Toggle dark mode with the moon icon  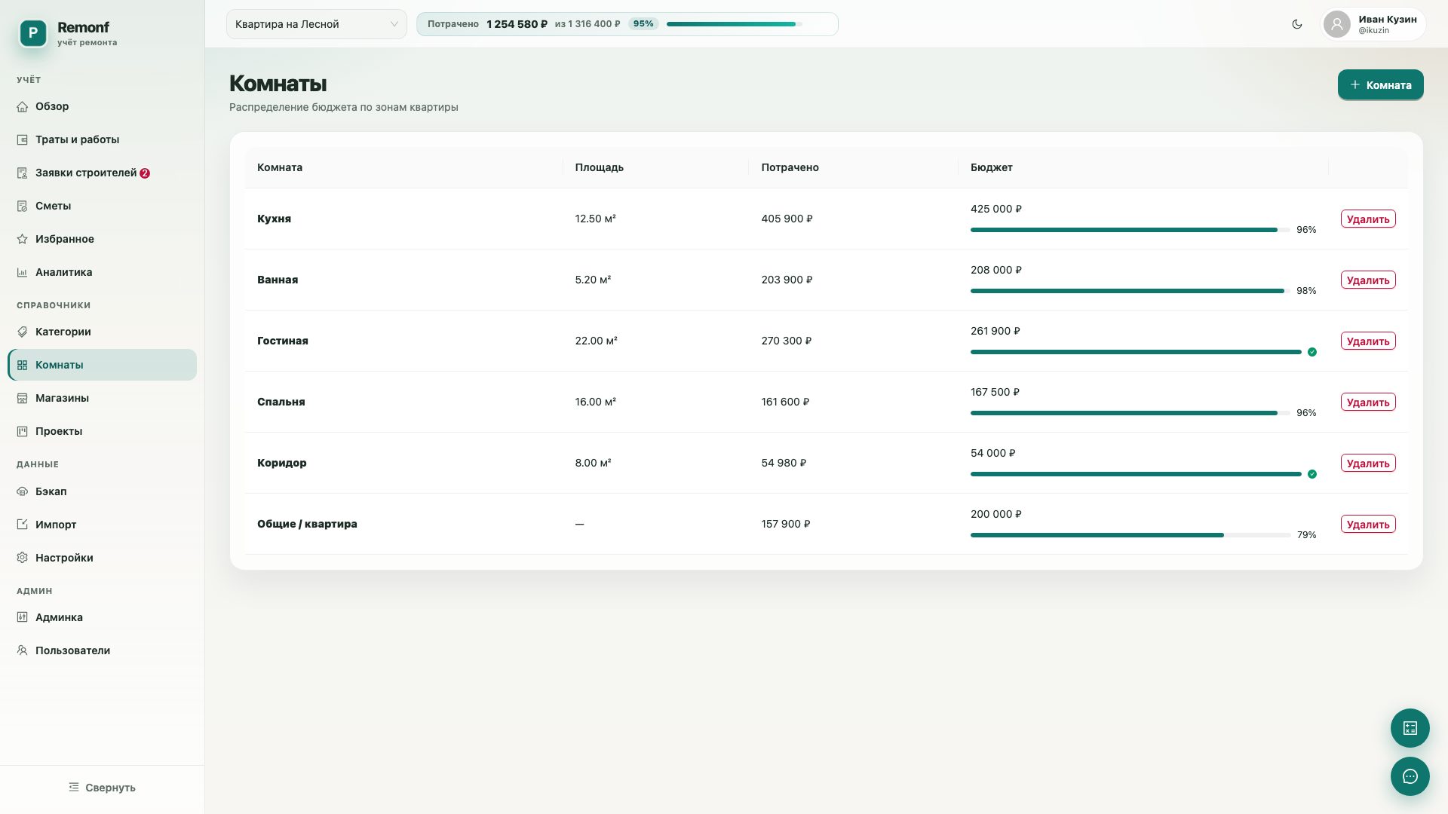pyautogui.click(x=1297, y=24)
